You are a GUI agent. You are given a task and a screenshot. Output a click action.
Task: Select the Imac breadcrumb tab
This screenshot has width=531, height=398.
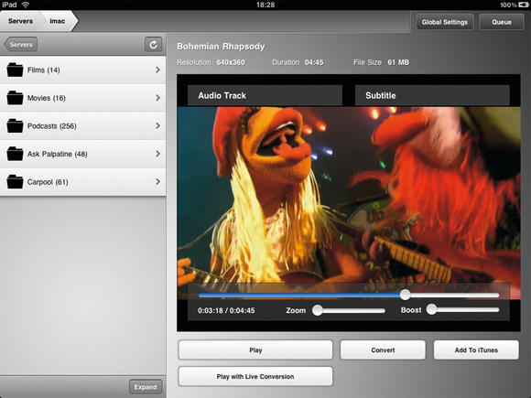pos(58,21)
